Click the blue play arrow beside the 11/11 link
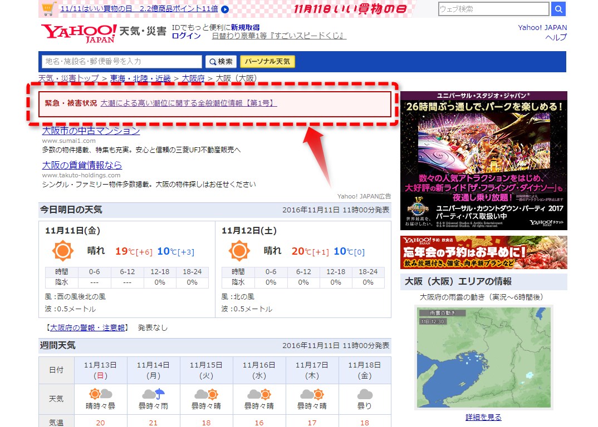 pos(225,9)
